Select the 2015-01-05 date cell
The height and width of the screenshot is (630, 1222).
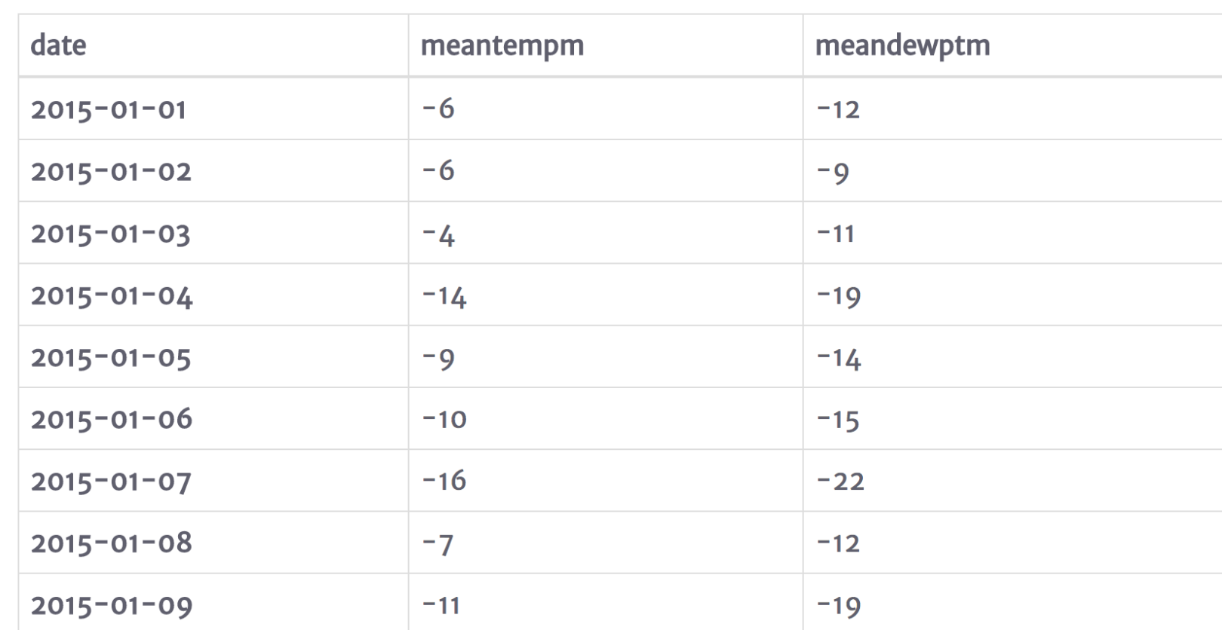tap(213, 357)
